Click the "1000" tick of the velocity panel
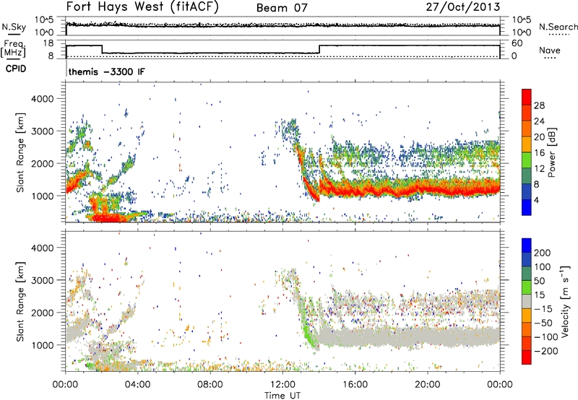Screen dimensions: 578x400 tap(43, 345)
